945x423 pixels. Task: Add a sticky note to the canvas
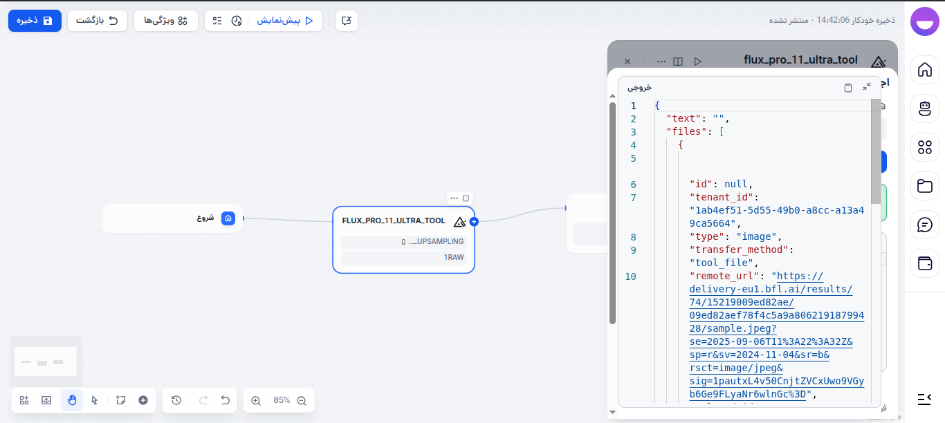120,400
